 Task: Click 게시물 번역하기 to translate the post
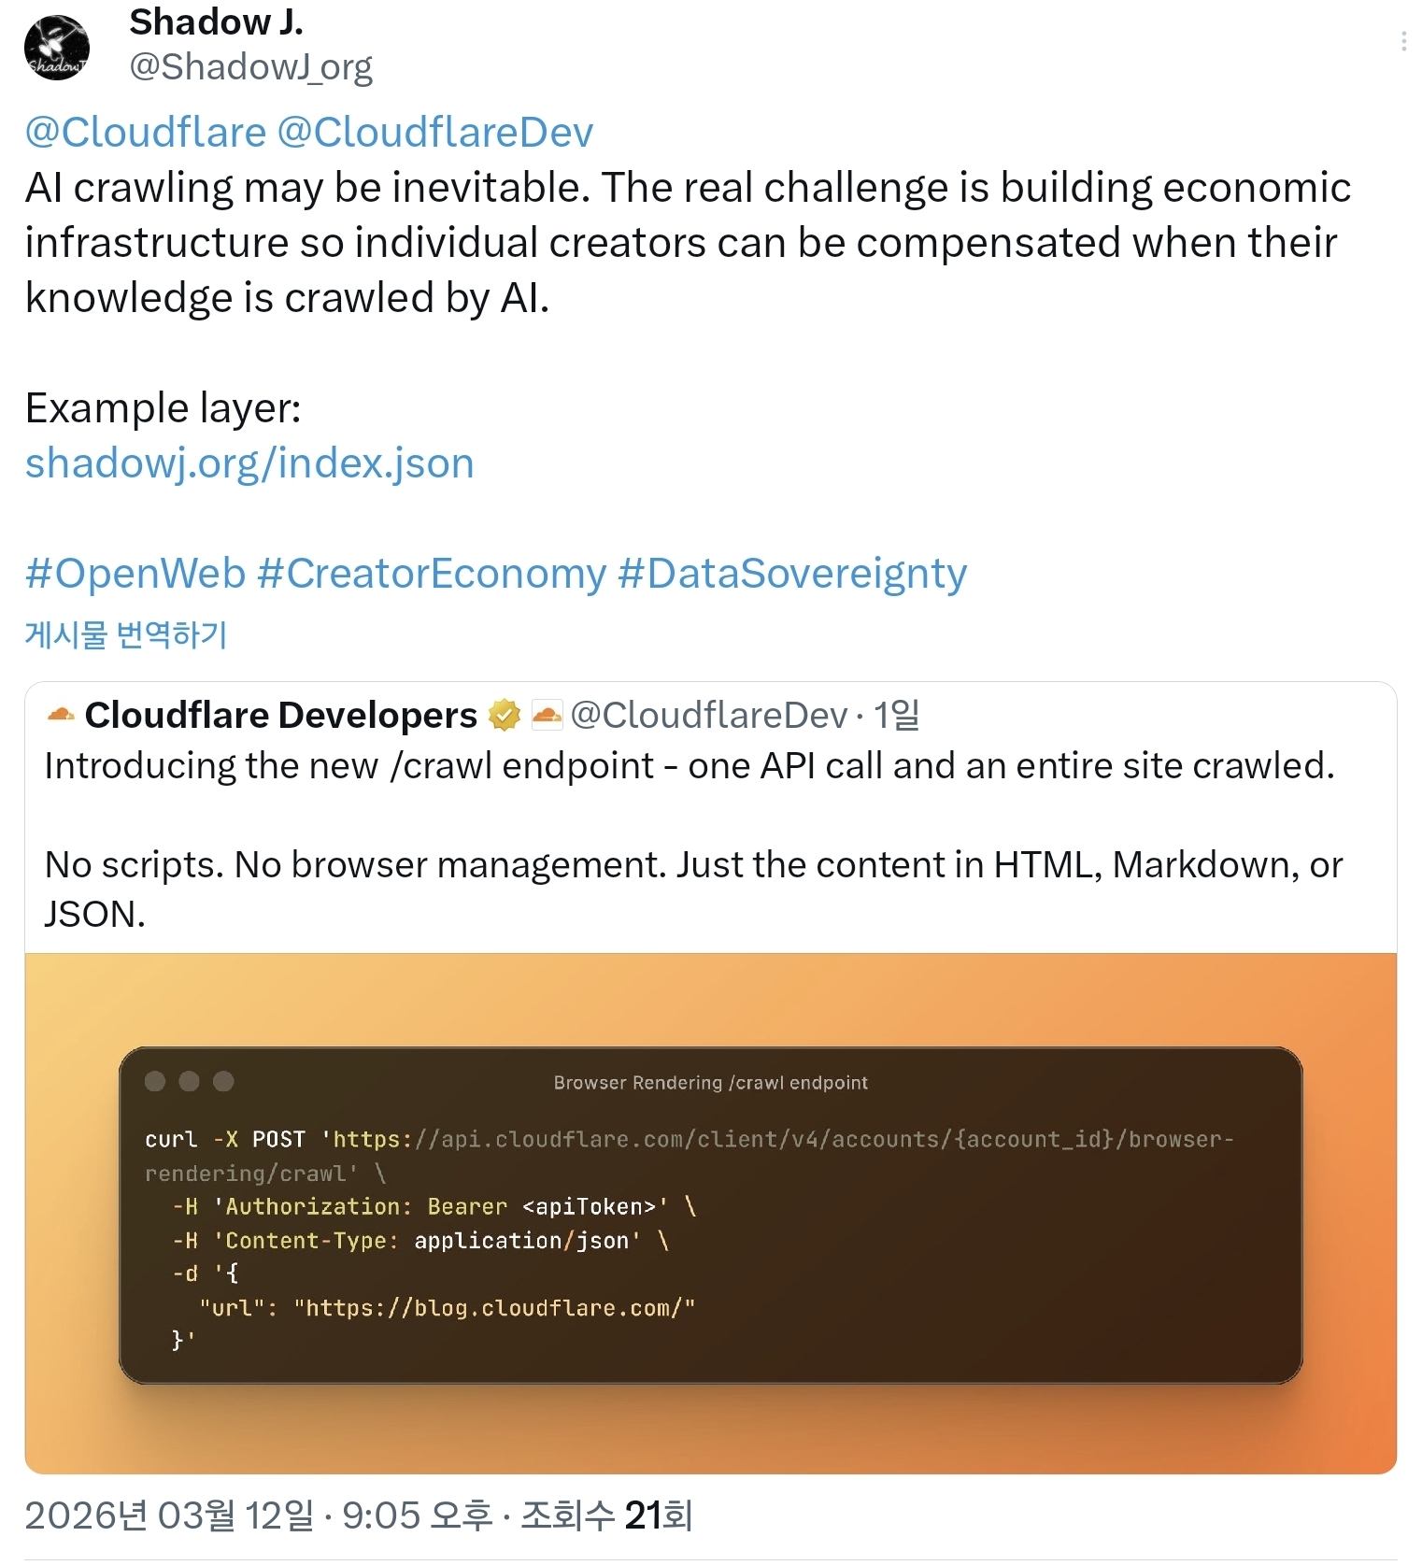(x=126, y=634)
